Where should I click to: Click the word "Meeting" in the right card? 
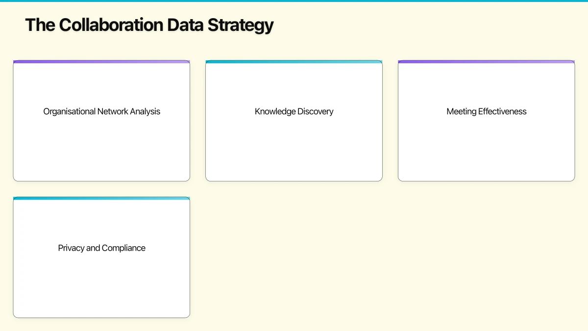tap(461, 112)
